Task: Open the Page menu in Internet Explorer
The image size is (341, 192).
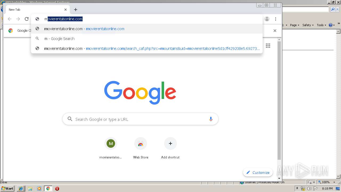Action: [x=294, y=25]
